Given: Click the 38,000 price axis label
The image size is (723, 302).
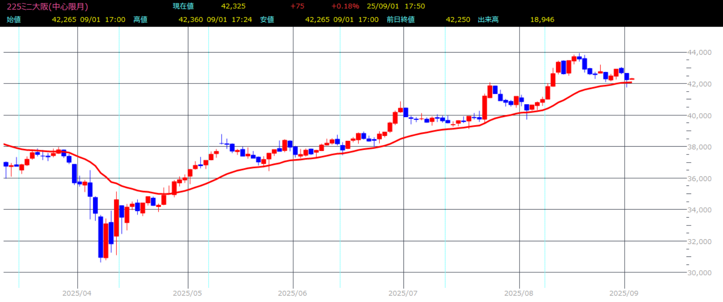Looking at the screenshot, I should click(699, 147).
